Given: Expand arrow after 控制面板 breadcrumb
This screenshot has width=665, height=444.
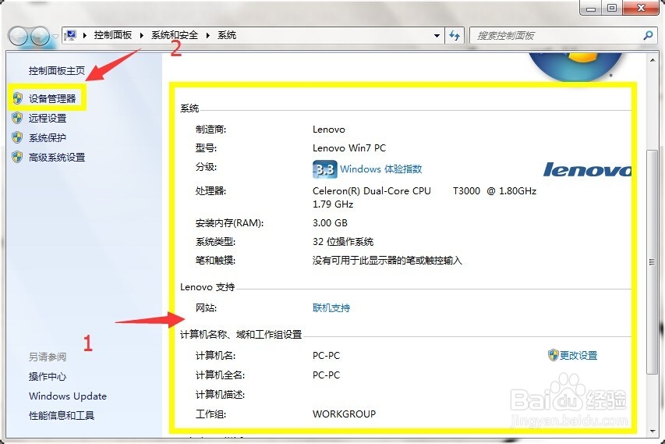Looking at the screenshot, I should click(142, 35).
